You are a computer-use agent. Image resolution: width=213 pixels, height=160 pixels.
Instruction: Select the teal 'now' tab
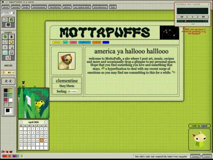click(65, 42)
